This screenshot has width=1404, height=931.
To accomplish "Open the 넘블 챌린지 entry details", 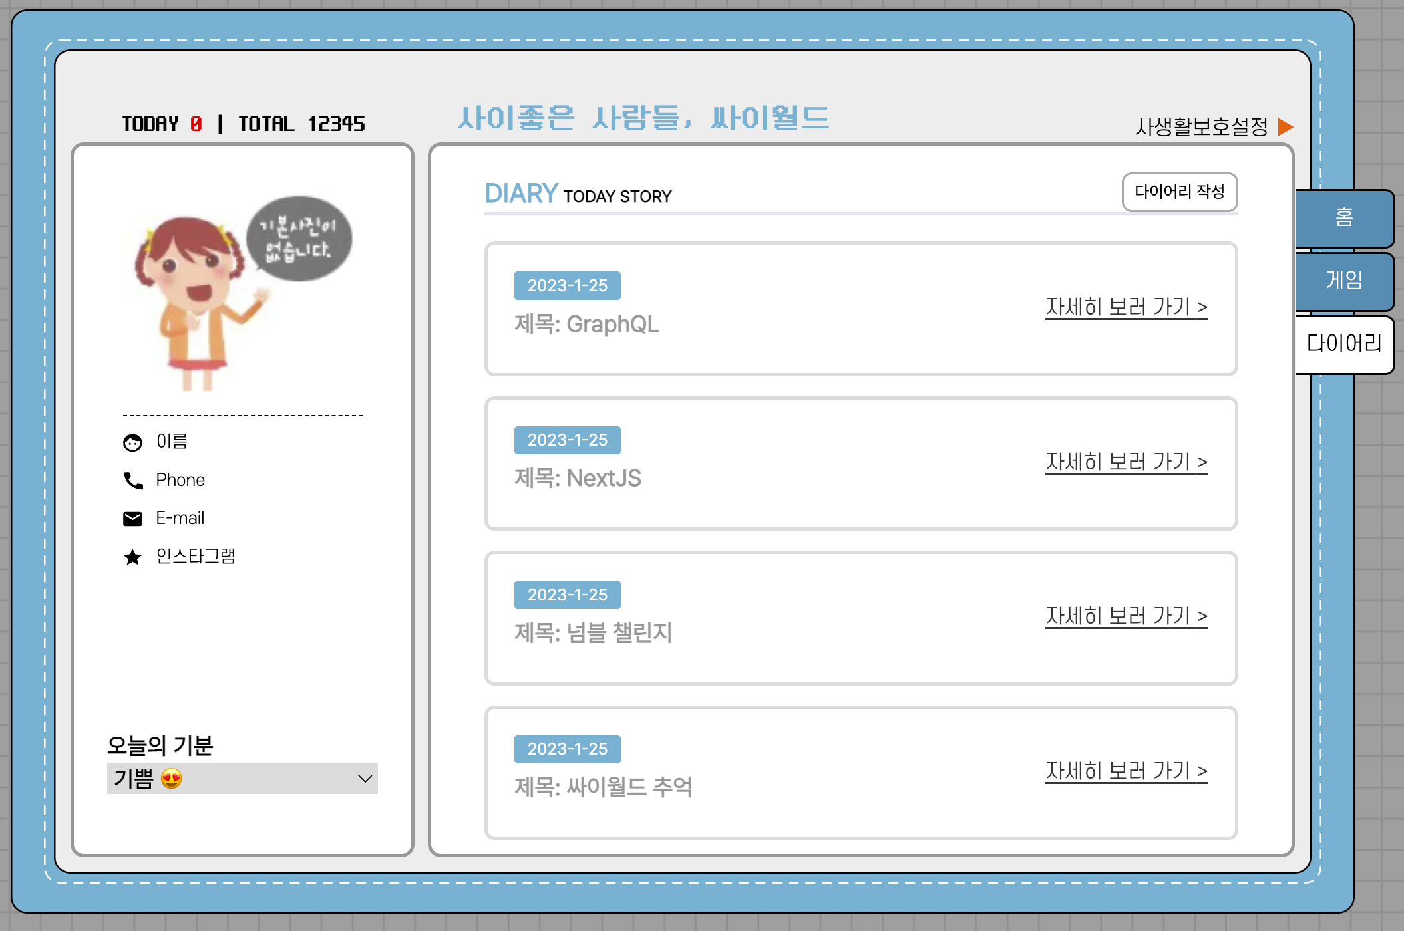I will tap(1127, 616).
